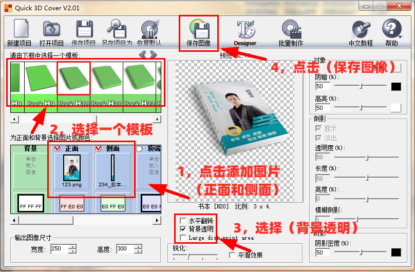Adjust reflection 长度 slider
Image resolution: width=415 pixels, height=272 pixels.
[x=367, y=178]
